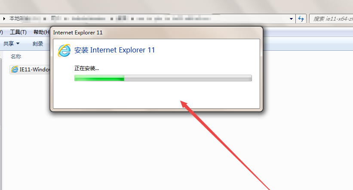Focus the 搜索 ie11-x64 search box
The width and height of the screenshot is (353, 190).
pyautogui.click(x=331, y=19)
